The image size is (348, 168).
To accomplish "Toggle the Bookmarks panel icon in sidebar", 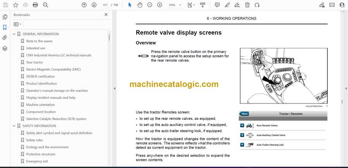I will click(5, 27).
